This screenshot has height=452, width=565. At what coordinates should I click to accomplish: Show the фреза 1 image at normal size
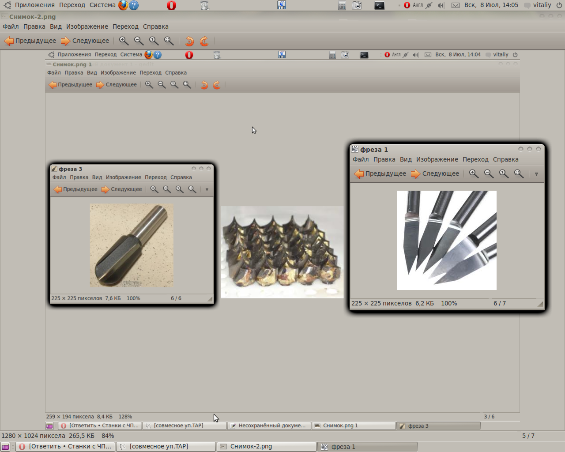coord(504,174)
